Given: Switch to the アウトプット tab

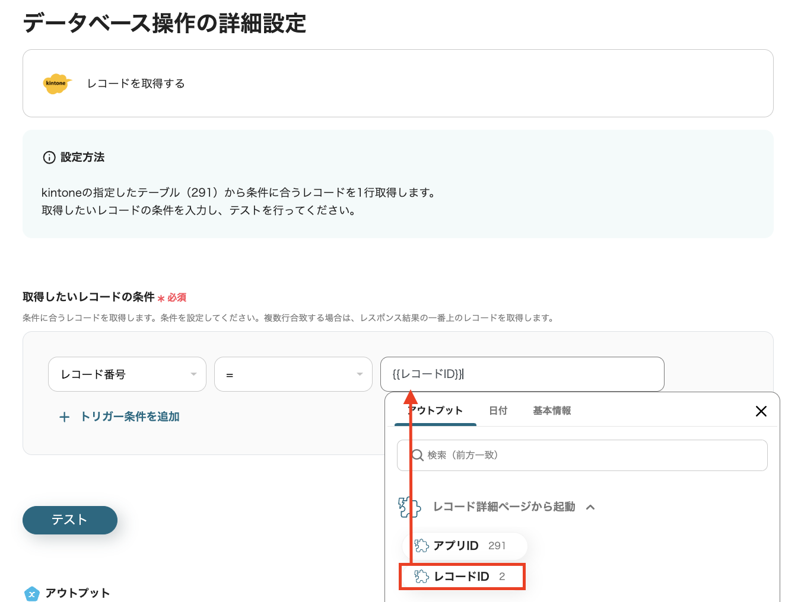Looking at the screenshot, I should [435, 411].
